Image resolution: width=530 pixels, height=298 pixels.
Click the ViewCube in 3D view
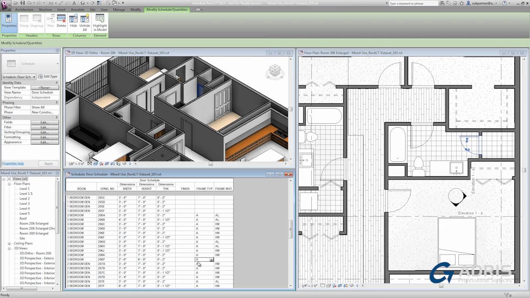[x=275, y=71]
